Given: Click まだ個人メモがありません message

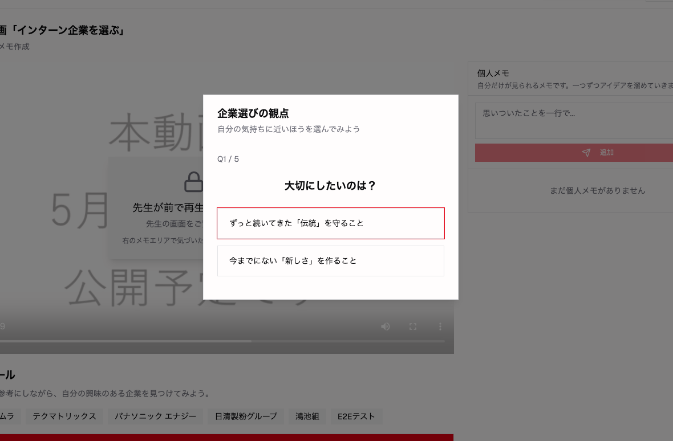Looking at the screenshot, I should 598,190.
